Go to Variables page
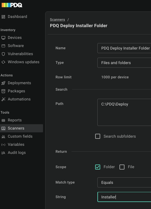The image size is (151, 209). [x=16, y=144]
